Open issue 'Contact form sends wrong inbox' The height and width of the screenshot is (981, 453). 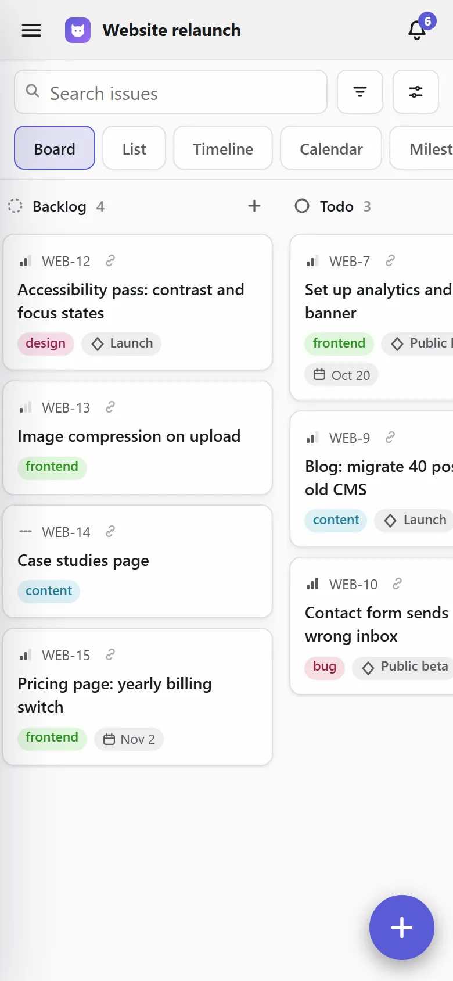coord(378,624)
